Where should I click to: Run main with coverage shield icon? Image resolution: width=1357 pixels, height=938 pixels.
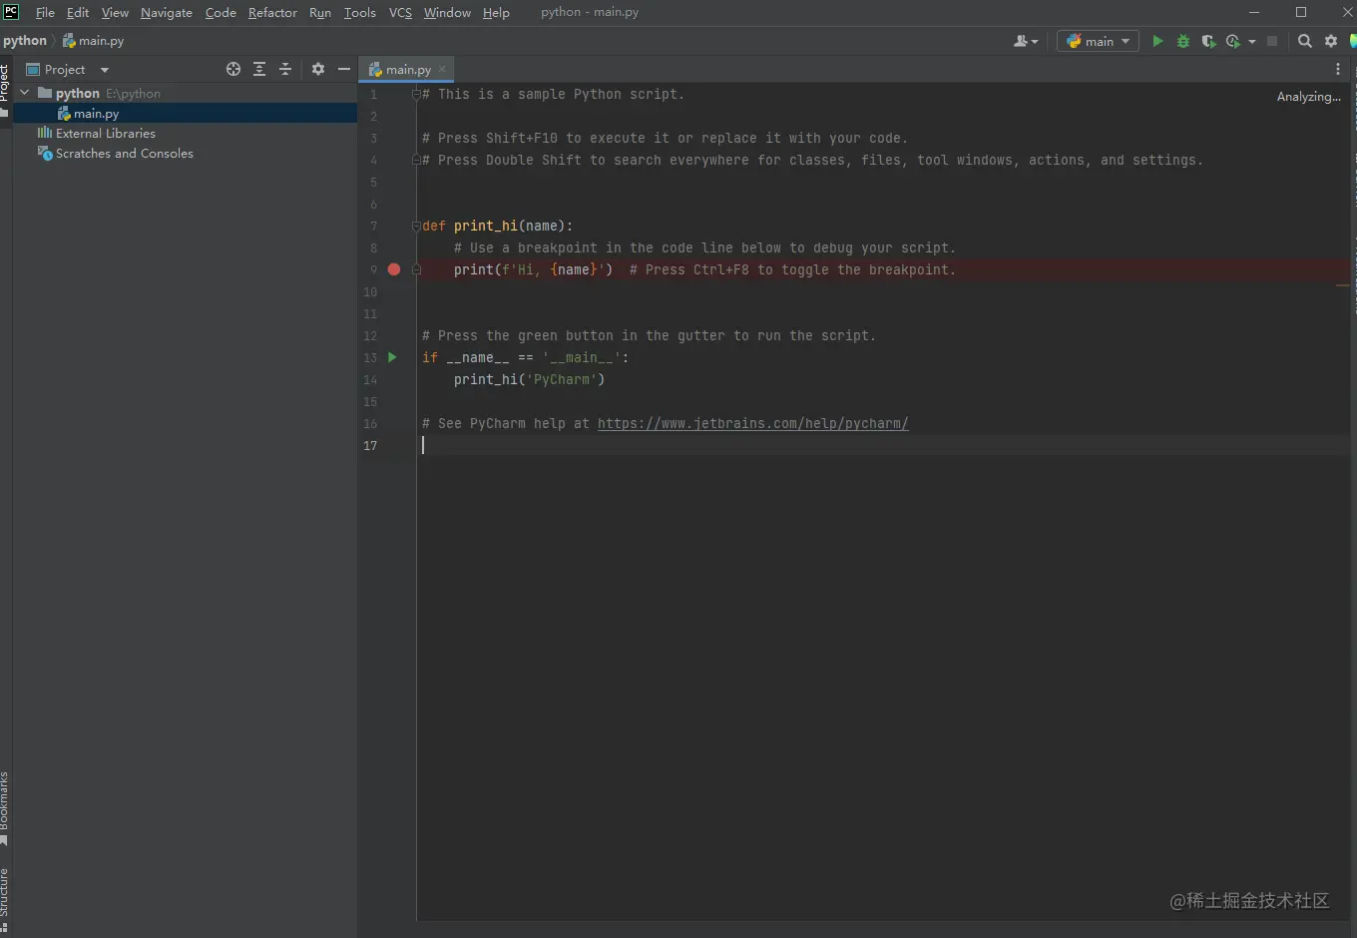click(x=1208, y=41)
